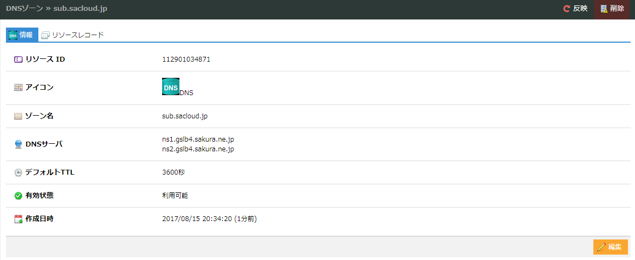
Task: Click the ゾーン名 label
Action: [39, 116]
